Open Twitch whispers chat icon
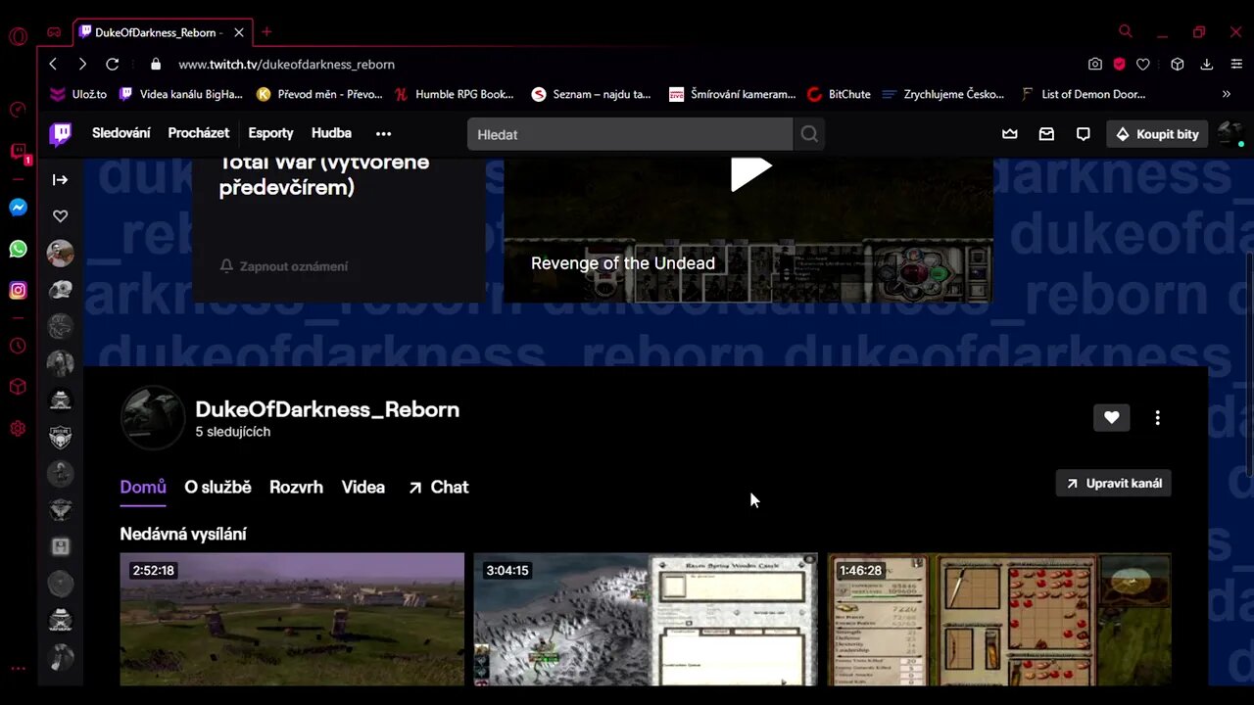The height and width of the screenshot is (705, 1254). [1083, 134]
